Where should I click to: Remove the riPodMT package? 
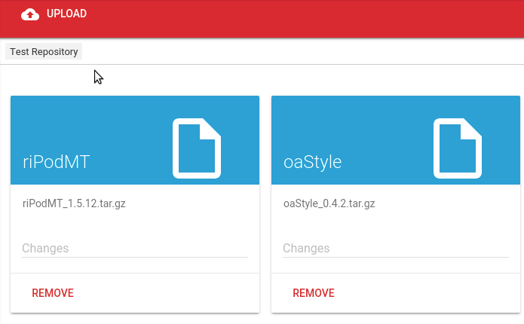[53, 293]
